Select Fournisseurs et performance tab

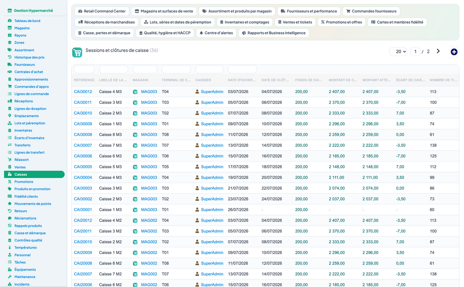pyautogui.click(x=309, y=11)
